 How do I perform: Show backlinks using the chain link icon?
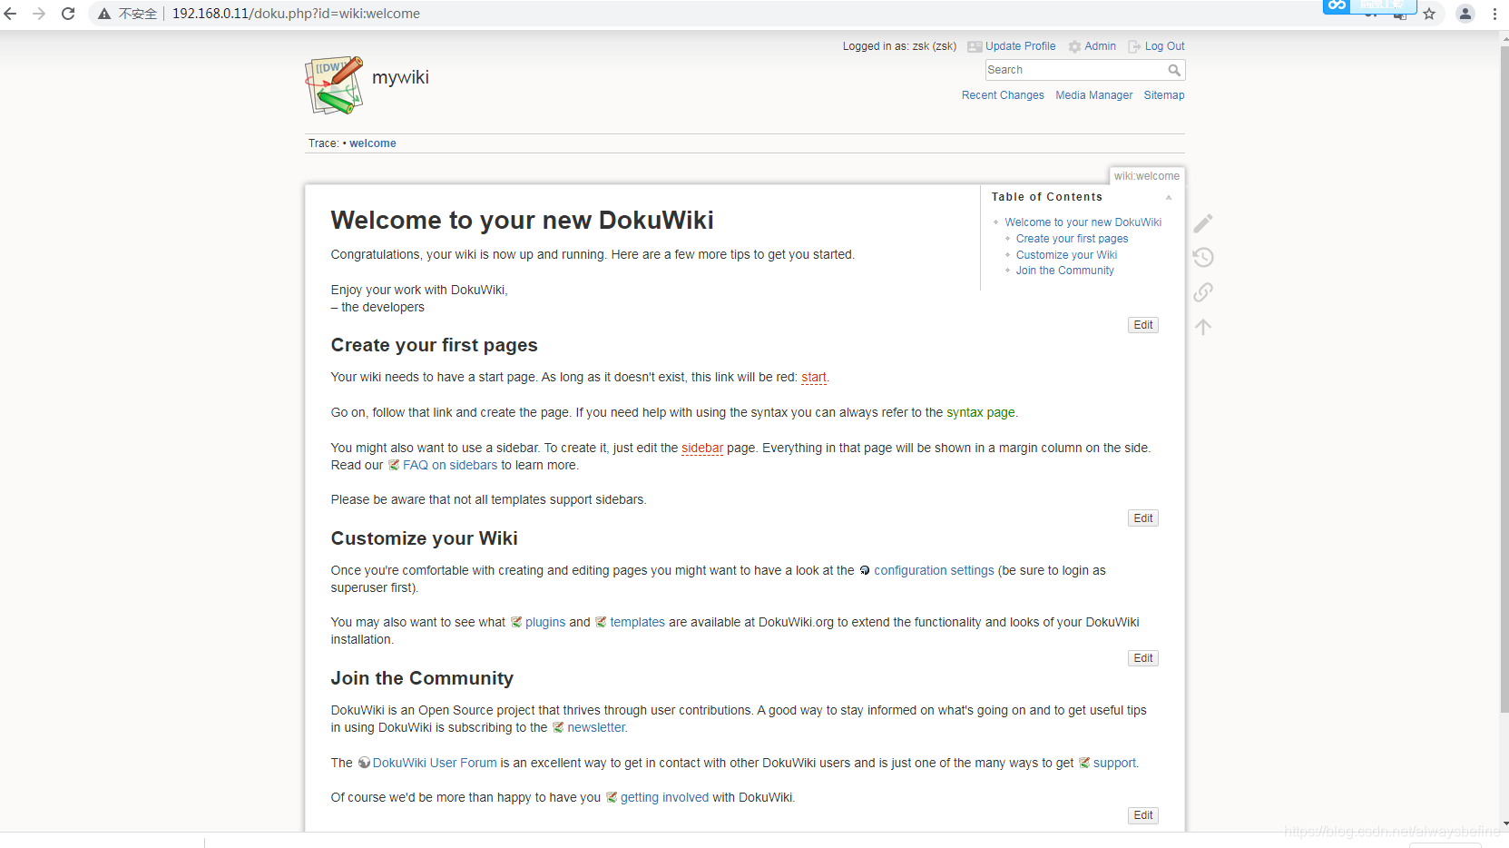(1203, 291)
